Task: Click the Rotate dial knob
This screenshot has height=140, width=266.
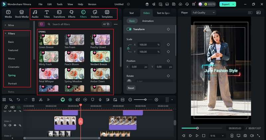Action: click(x=129, y=81)
